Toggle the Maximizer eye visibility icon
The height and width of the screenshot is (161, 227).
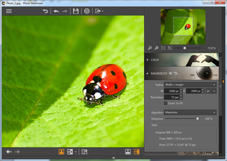click(170, 73)
